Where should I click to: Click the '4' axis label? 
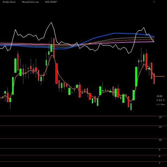coord(160,163)
